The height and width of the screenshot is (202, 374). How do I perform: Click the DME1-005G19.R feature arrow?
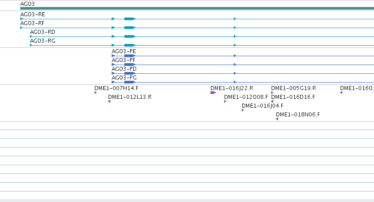[272, 93]
